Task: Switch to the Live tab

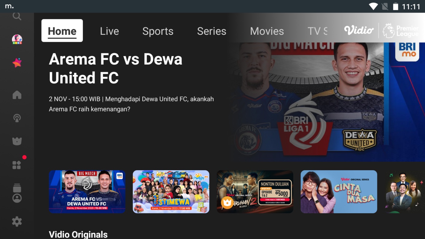Action: [x=109, y=31]
